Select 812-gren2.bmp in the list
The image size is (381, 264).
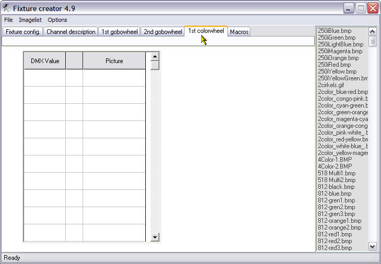(x=336, y=207)
